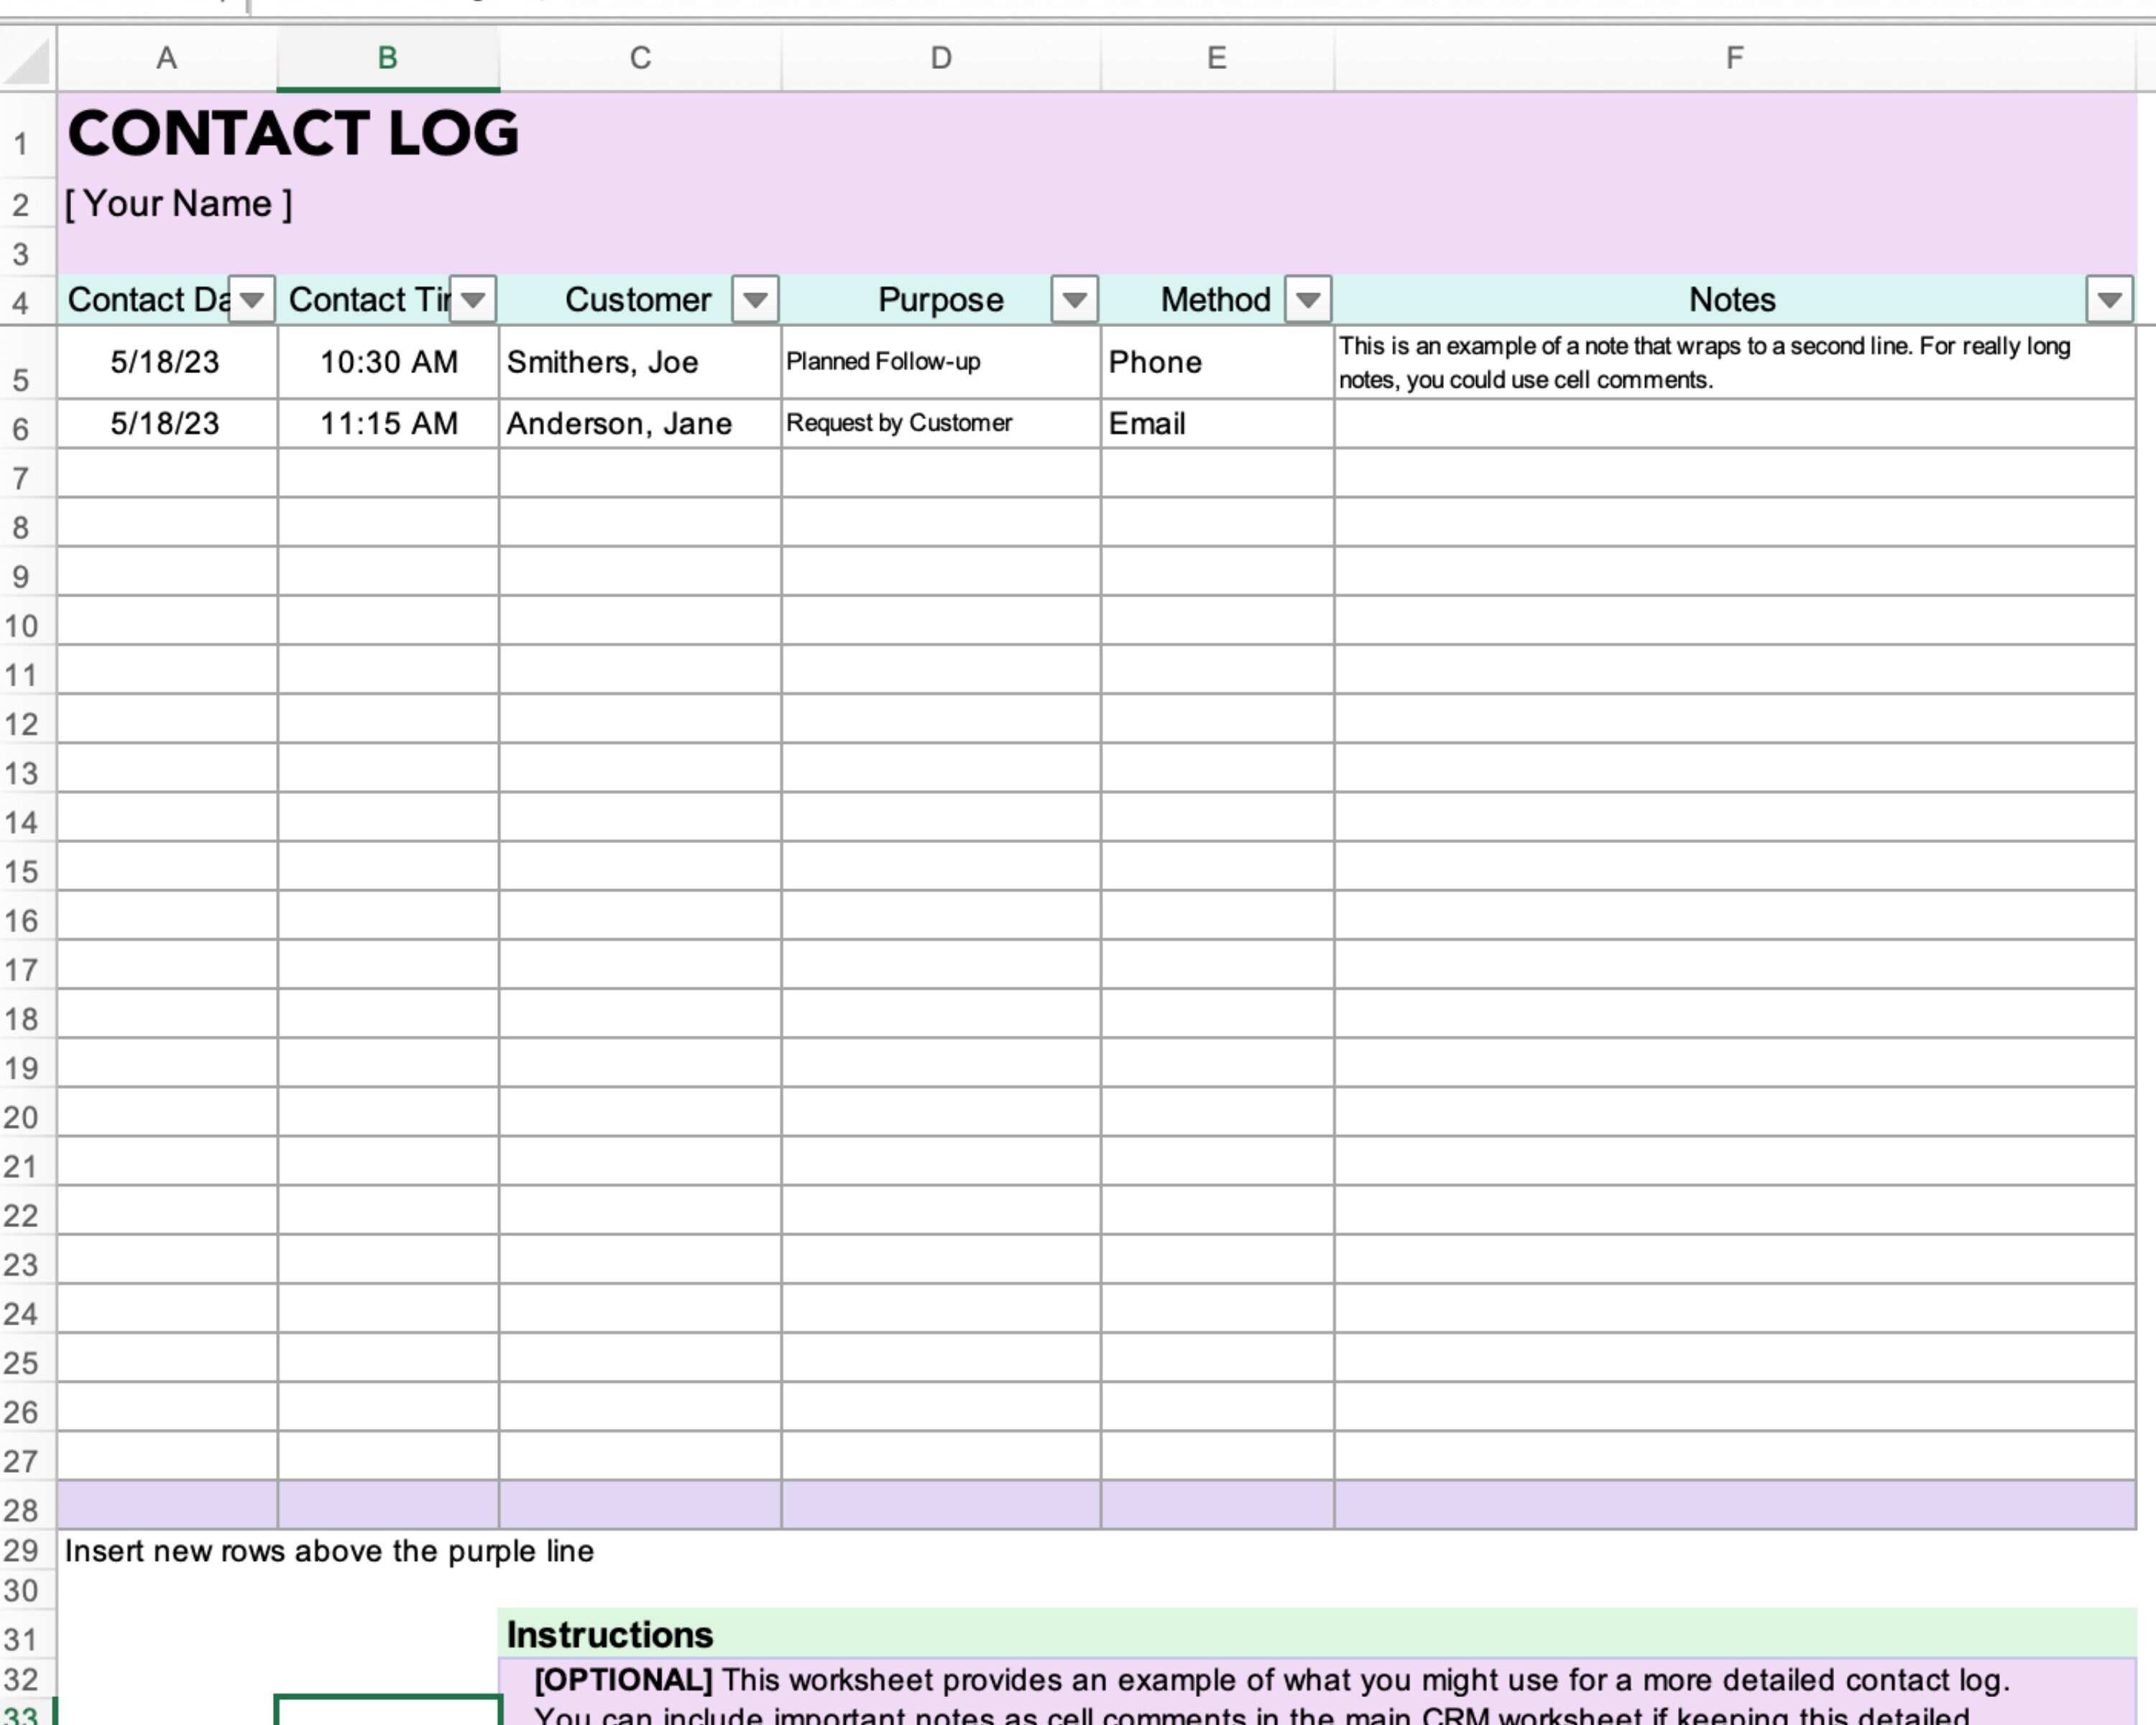
Task: Select the whole sheet with the corner button
Action: [x=27, y=59]
